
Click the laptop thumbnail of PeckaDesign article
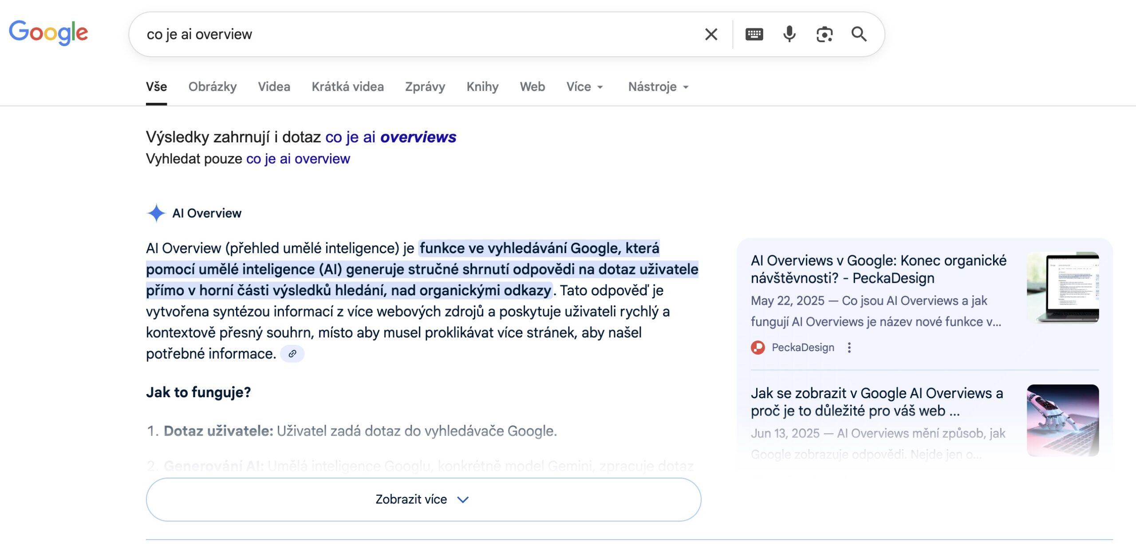tap(1062, 287)
